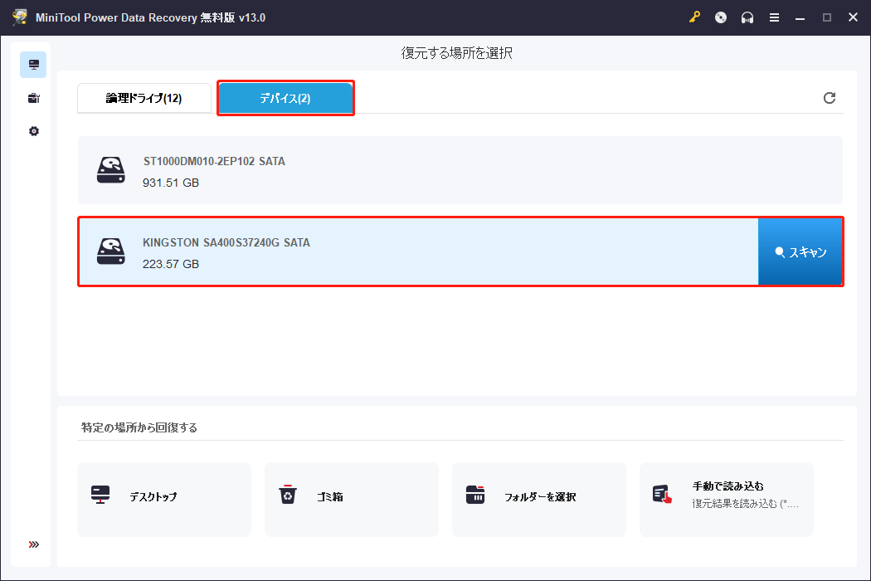
Task: Open the recovery sidebar tab (monitor icon)
Action: click(x=33, y=65)
